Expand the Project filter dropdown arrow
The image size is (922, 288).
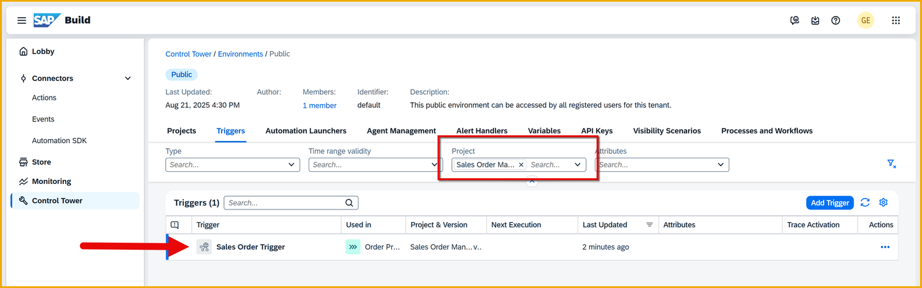(x=578, y=165)
